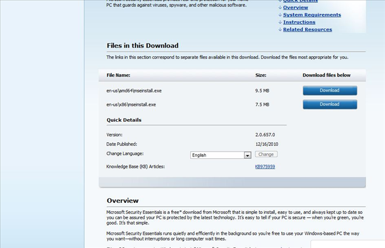Click the file name en-us\amd64\mseinstall.exe
The width and height of the screenshot is (385, 248).
pyautogui.click(x=134, y=91)
